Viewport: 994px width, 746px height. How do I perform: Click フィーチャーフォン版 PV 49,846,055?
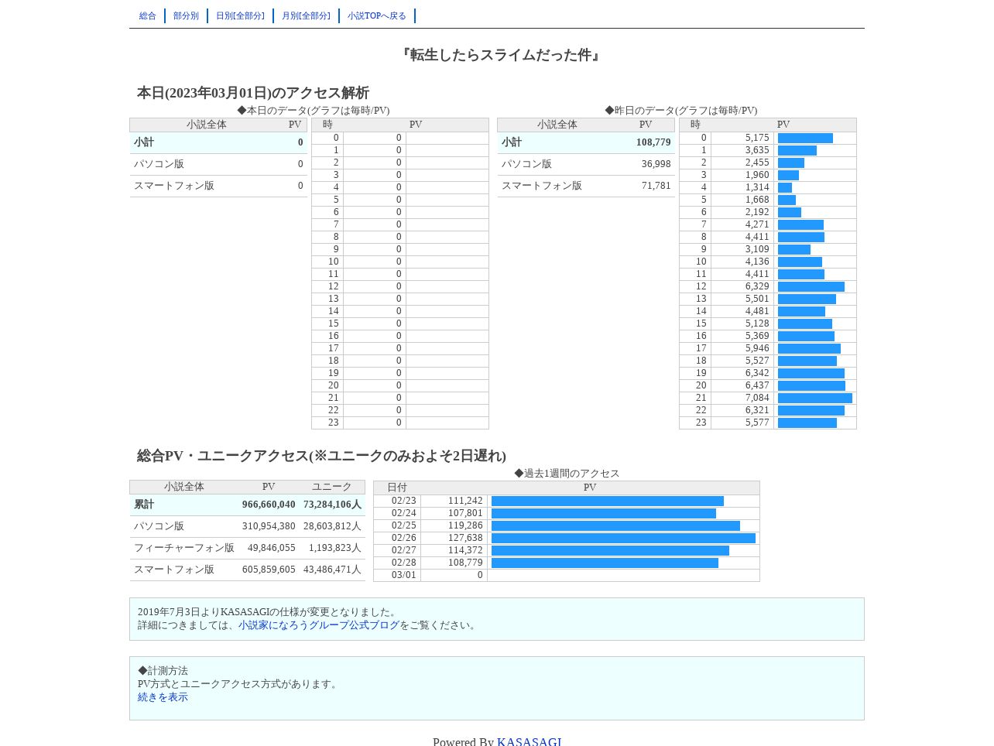[x=271, y=548]
